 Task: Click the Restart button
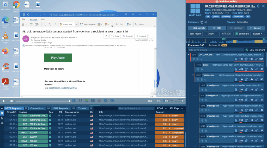coord(256,28)
